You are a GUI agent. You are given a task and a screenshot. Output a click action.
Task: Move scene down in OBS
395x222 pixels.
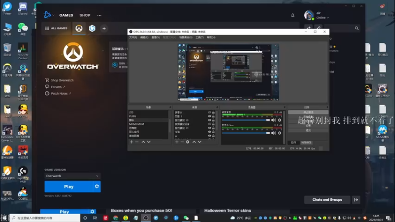click(x=149, y=142)
